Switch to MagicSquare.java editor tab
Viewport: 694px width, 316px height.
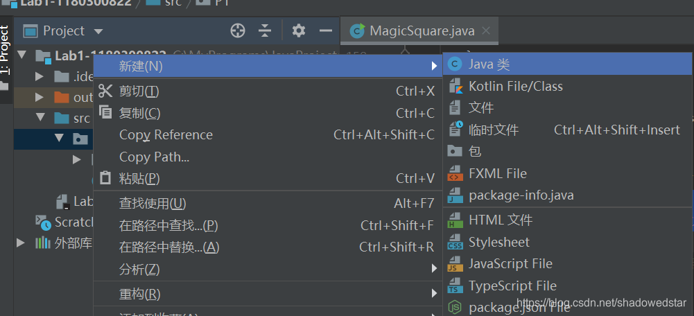(x=419, y=30)
